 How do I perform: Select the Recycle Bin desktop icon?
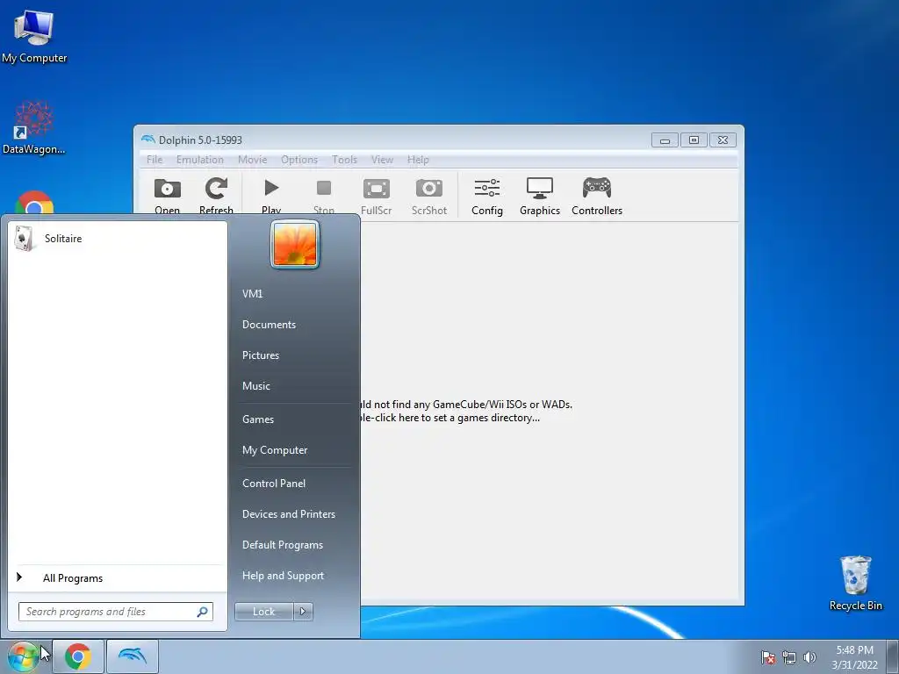point(855,583)
